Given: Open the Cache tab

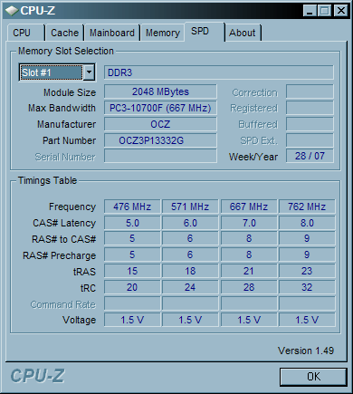Looking at the screenshot, I should 64,33.
